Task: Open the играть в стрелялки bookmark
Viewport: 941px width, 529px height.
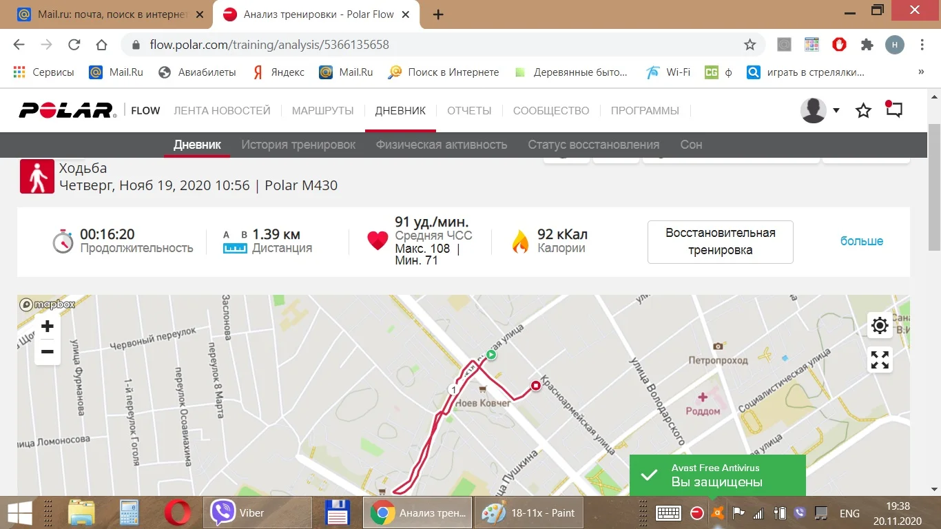Action: (x=806, y=72)
